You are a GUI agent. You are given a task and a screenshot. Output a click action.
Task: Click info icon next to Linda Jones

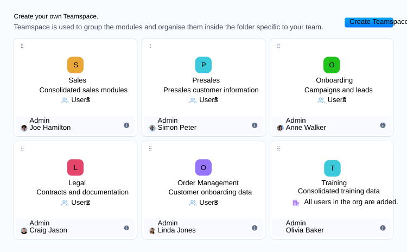click(x=255, y=228)
